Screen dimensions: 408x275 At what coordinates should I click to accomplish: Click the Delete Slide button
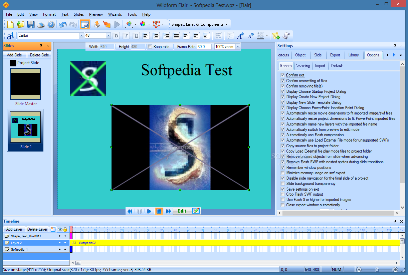[39, 55]
